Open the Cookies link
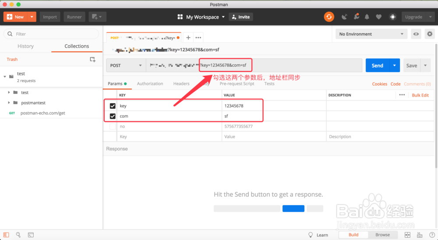 pyautogui.click(x=380, y=84)
